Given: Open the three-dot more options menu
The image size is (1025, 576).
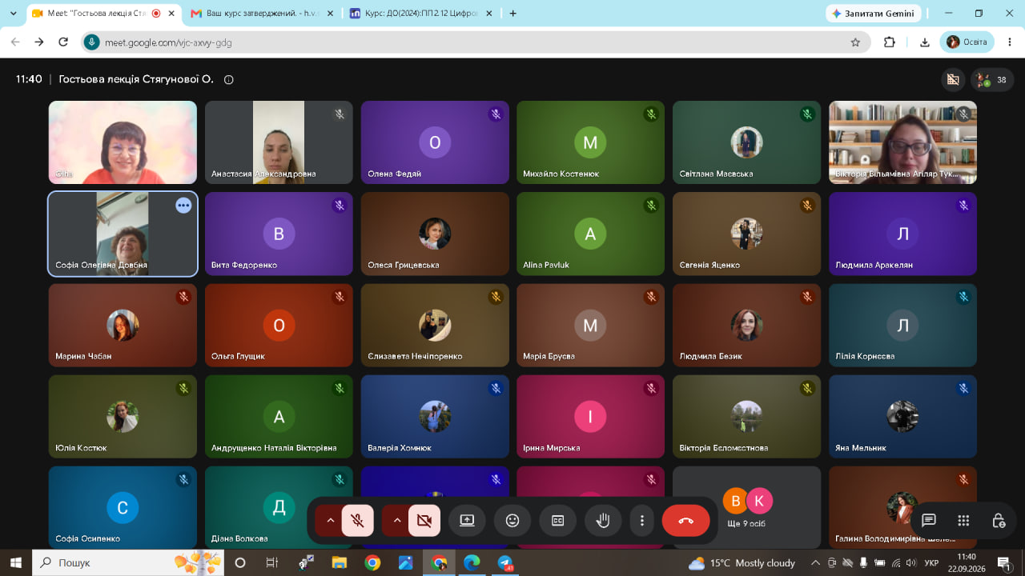Looking at the screenshot, I should pyautogui.click(x=642, y=521).
